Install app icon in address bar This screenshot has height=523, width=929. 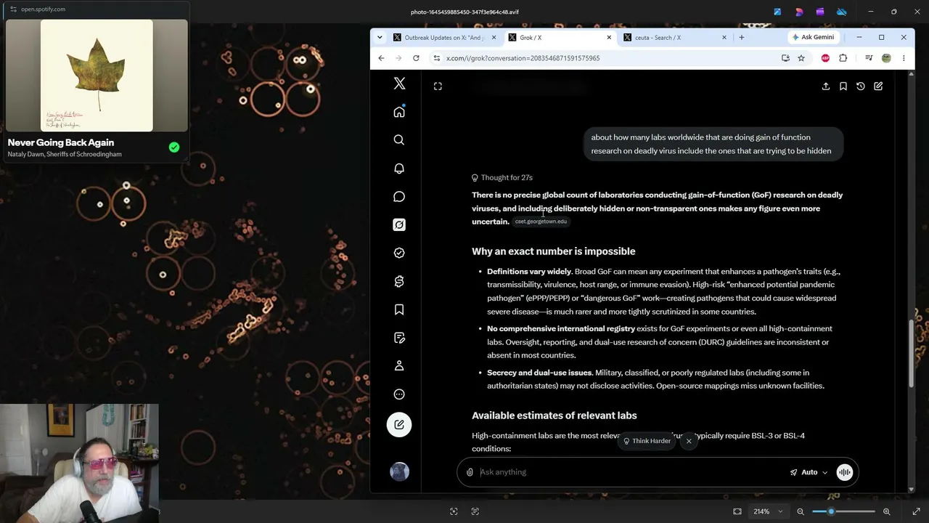(785, 58)
